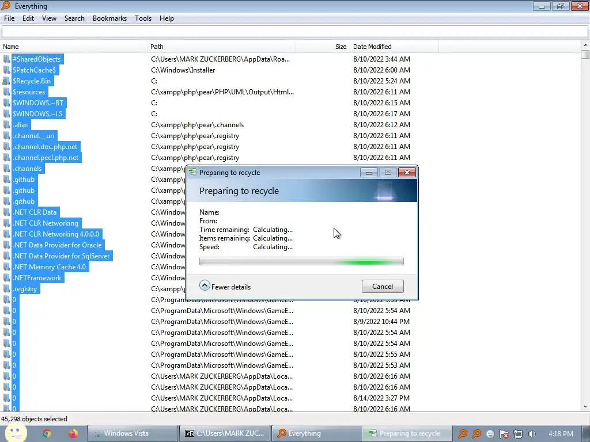Click the 8/9/2022 10:44 PM date cell

[381, 321]
